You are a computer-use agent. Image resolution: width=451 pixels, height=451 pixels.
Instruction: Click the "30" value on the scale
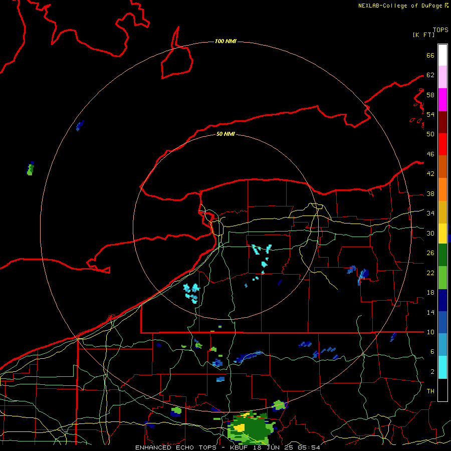(x=430, y=233)
